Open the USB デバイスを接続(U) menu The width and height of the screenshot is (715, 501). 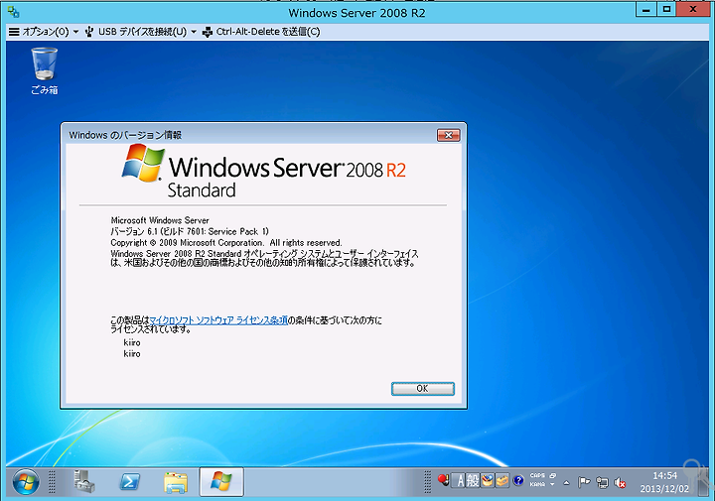click(140, 32)
